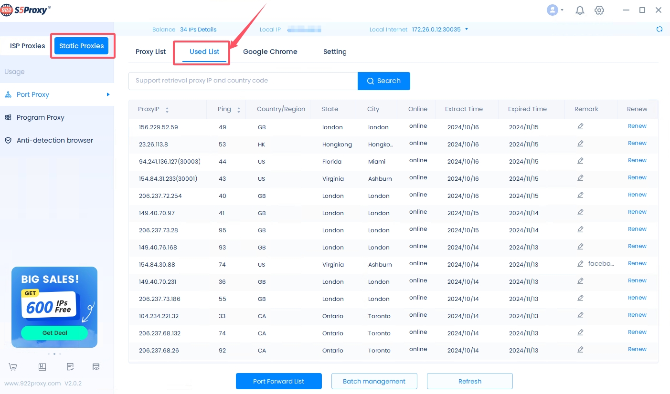This screenshot has width=670, height=394.
Task: Renew the proxy 23.26.113.8
Action: (x=637, y=143)
